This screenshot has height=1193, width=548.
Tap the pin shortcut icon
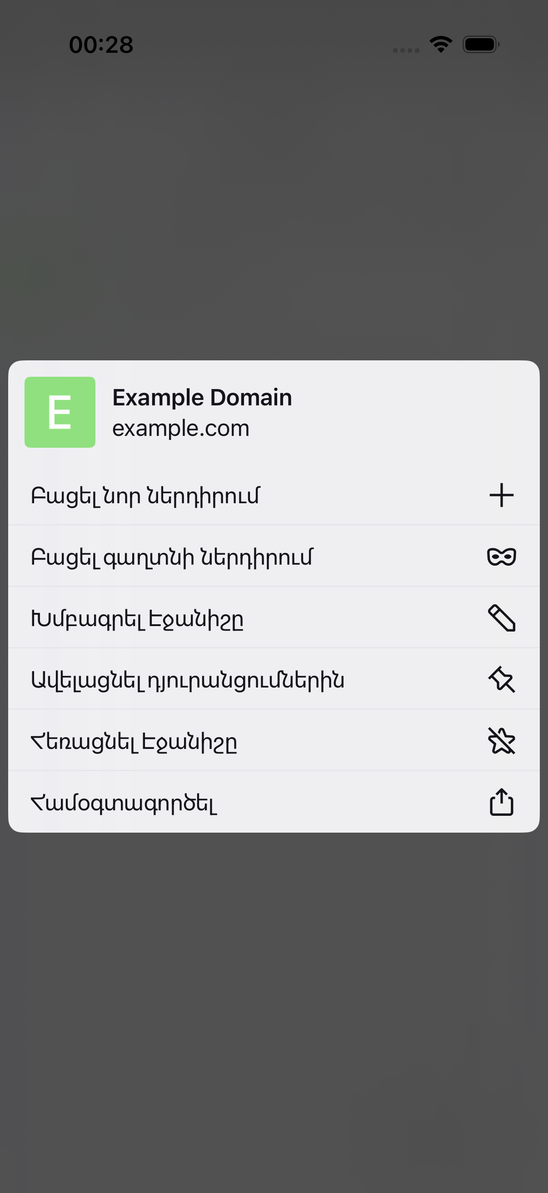coord(501,679)
